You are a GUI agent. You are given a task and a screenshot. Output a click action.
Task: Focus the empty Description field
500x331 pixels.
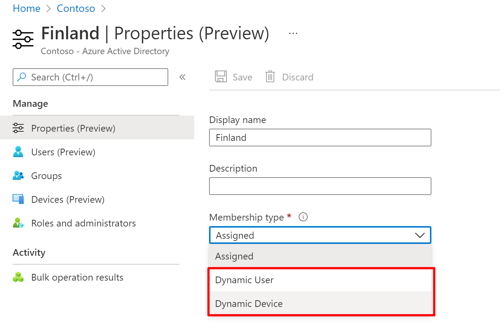click(320, 186)
